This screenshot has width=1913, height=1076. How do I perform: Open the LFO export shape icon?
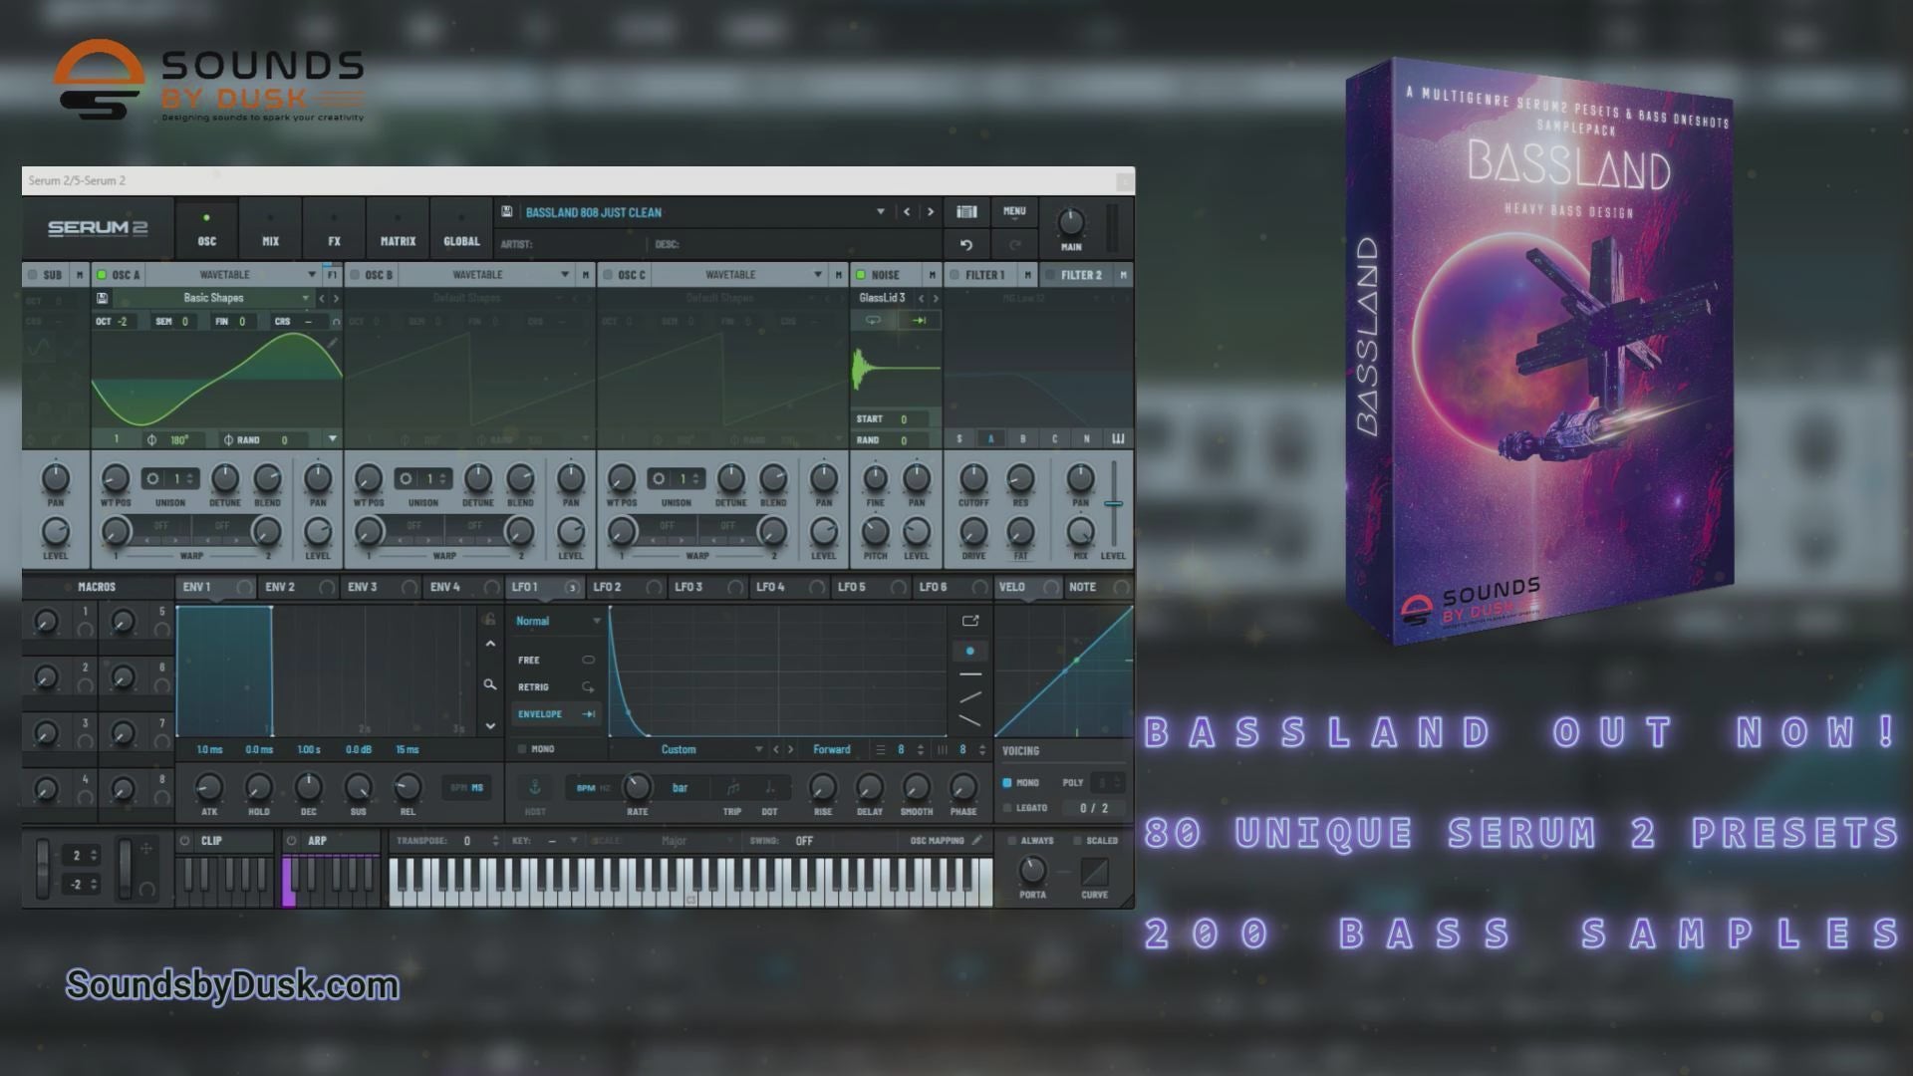(969, 621)
